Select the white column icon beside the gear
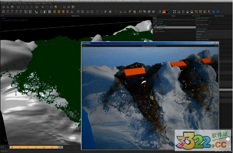Screen dimensions: 233x153 (45, 12)
